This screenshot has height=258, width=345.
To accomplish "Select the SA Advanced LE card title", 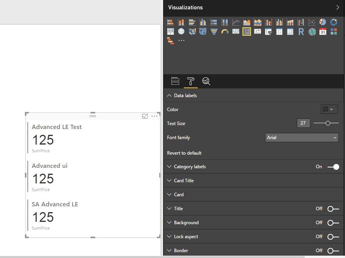I will pos(55,204).
